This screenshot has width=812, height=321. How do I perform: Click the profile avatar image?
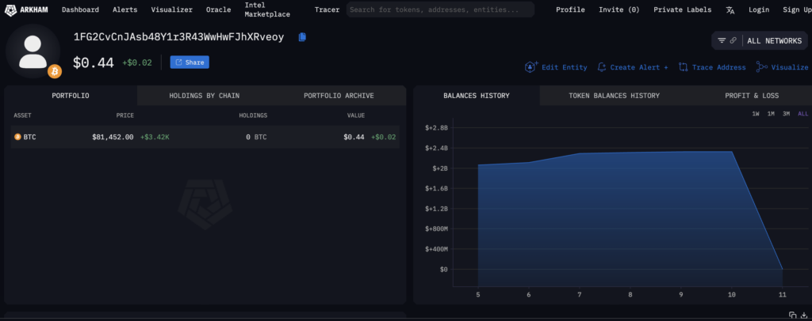pos(33,51)
